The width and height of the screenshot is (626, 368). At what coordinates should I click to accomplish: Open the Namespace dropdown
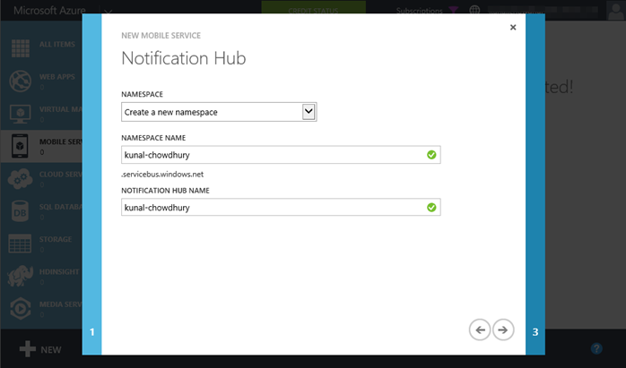tap(219, 112)
